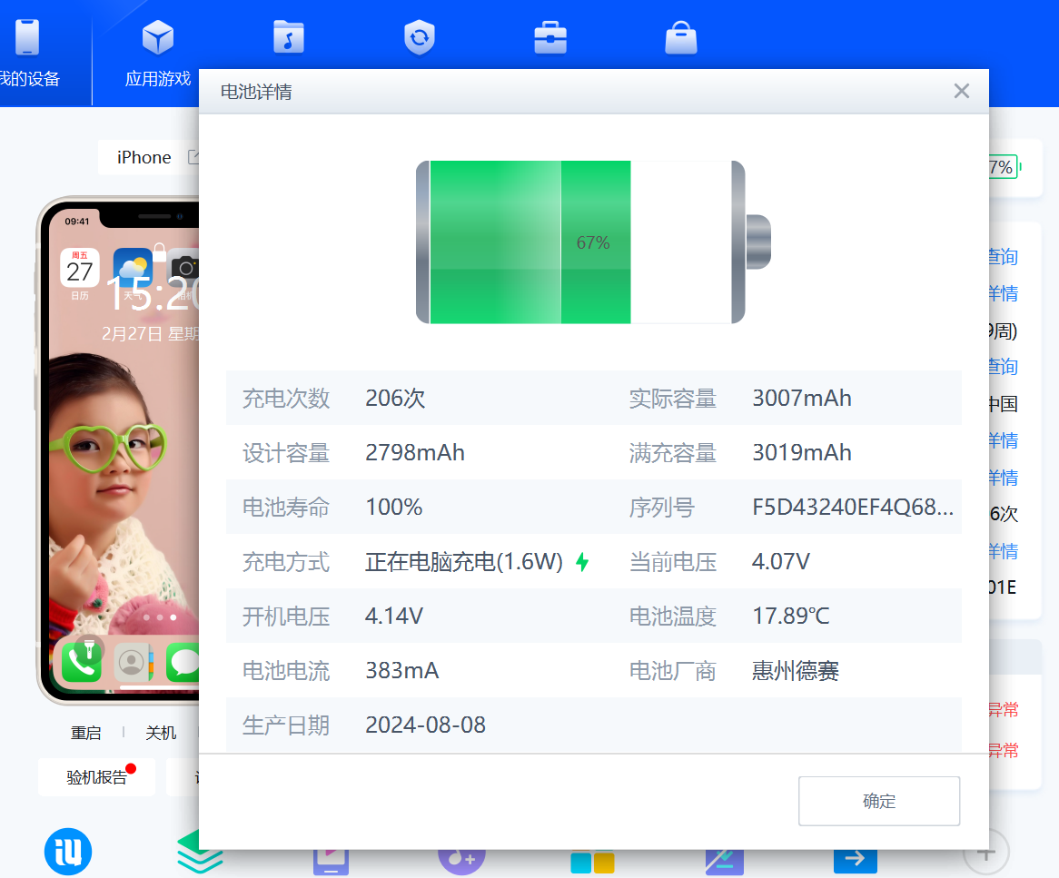The image size is (1059, 878).
Task: Click the truncated serial number F5D43240EF4Q68...
Action: pos(852,508)
